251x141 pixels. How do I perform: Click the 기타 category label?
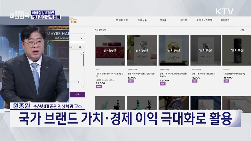97,70
